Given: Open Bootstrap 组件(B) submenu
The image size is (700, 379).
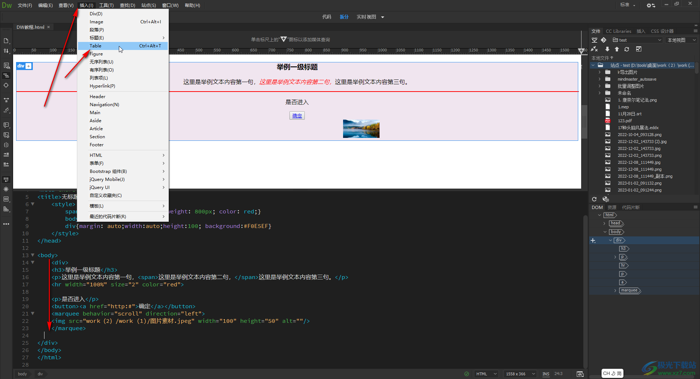Looking at the screenshot, I should [123, 171].
